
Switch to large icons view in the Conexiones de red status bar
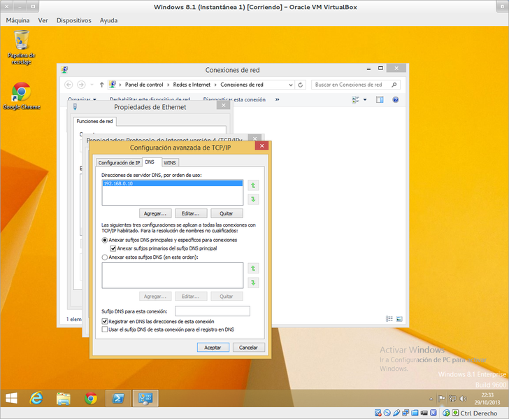[x=399, y=319]
